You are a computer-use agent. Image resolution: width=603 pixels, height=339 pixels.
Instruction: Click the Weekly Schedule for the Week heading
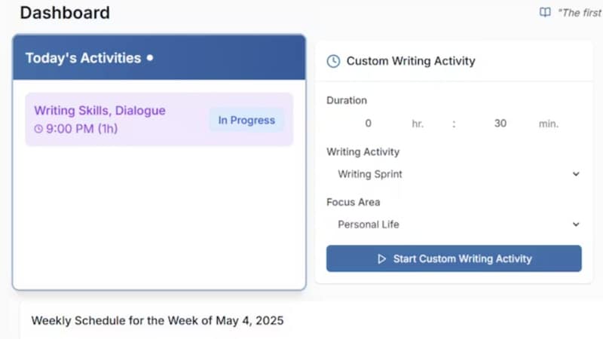(x=158, y=320)
